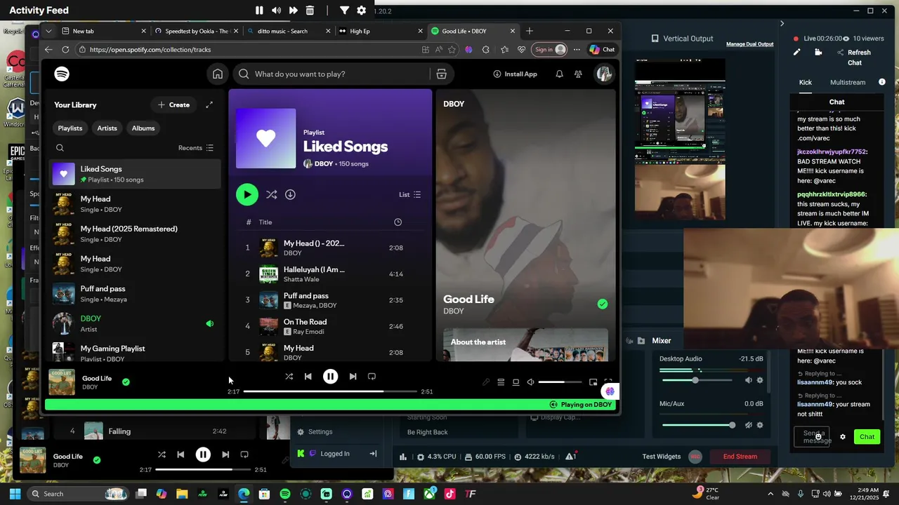The height and width of the screenshot is (505, 899).
Task: Open new browser tab plus button
Action: (x=530, y=31)
